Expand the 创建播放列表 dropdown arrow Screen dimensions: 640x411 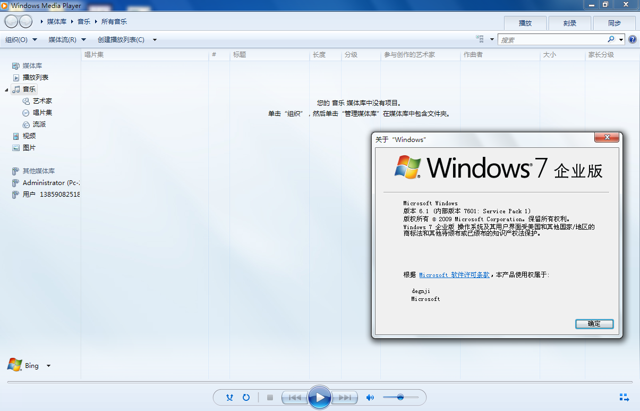pyautogui.click(x=155, y=40)
